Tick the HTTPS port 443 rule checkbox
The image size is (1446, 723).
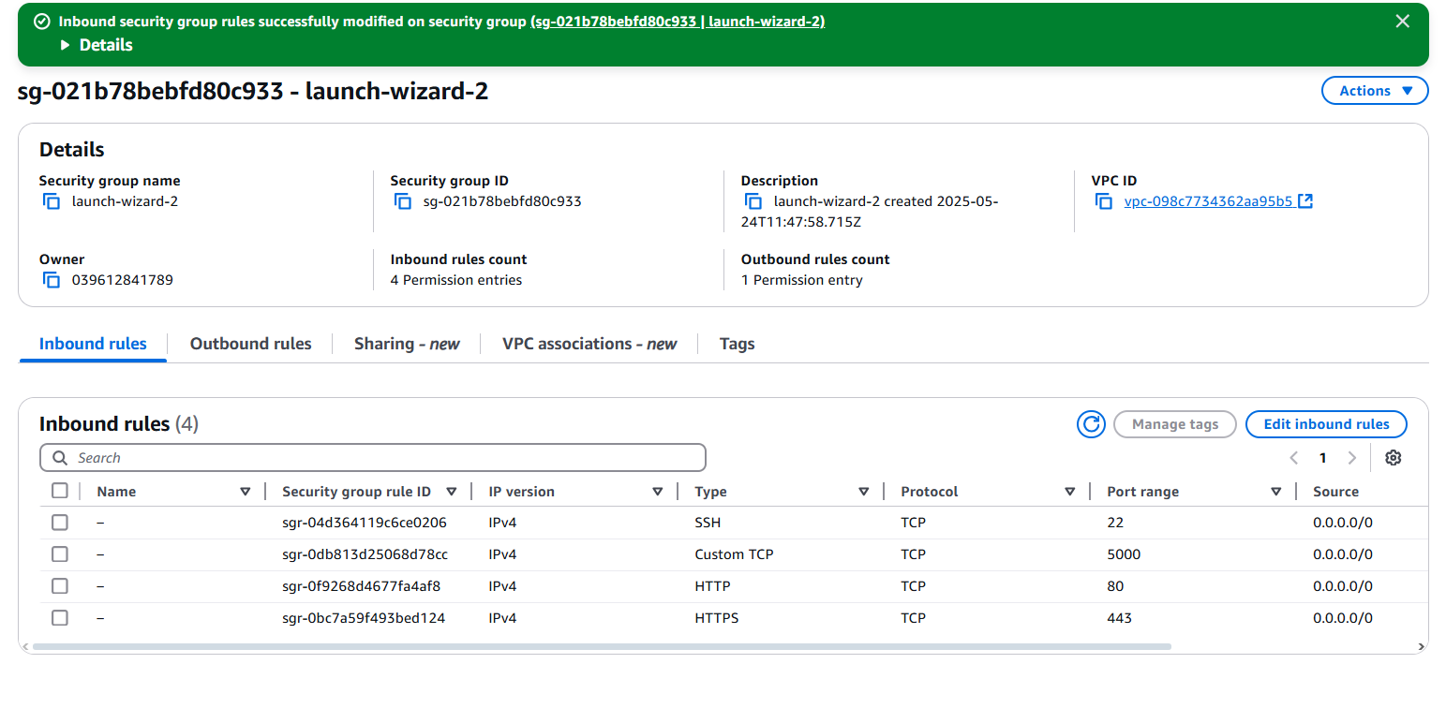click(60, 618)
